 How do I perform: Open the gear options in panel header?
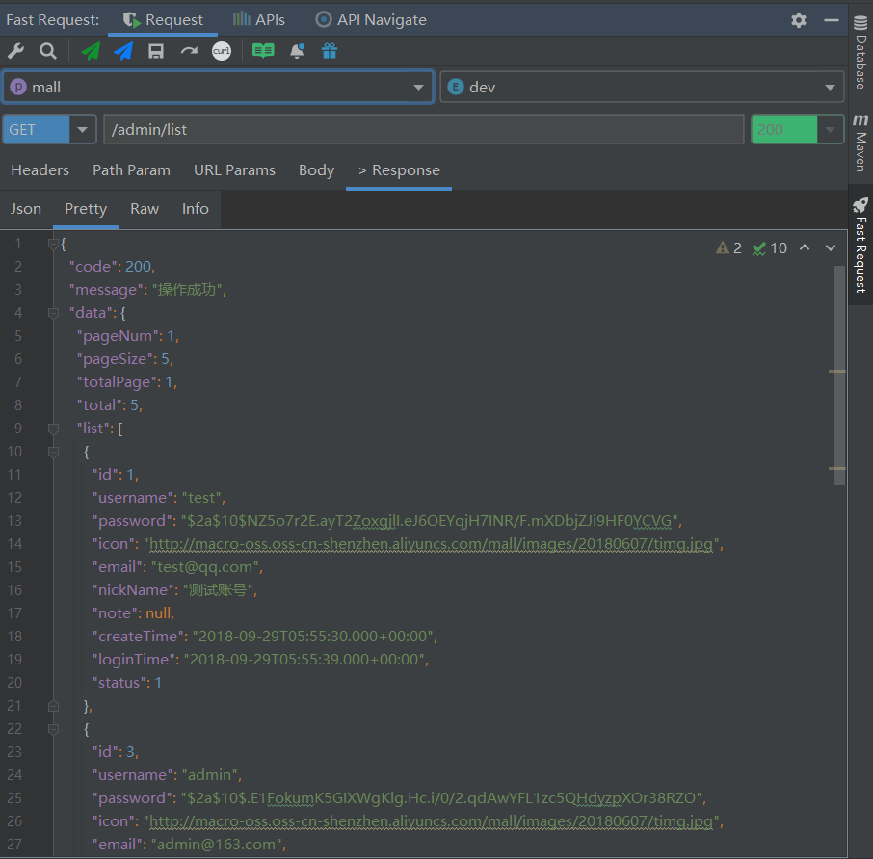pos(798,20)
